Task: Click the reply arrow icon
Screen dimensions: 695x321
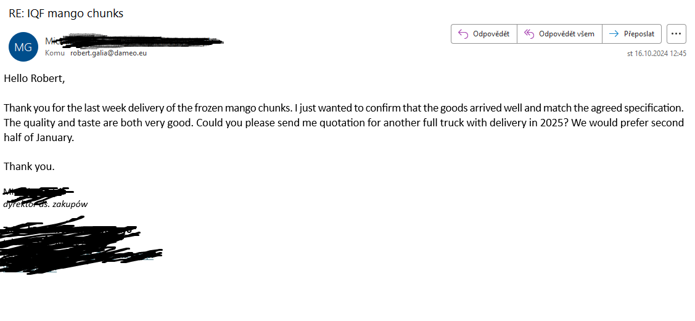Action: (463, 34)
